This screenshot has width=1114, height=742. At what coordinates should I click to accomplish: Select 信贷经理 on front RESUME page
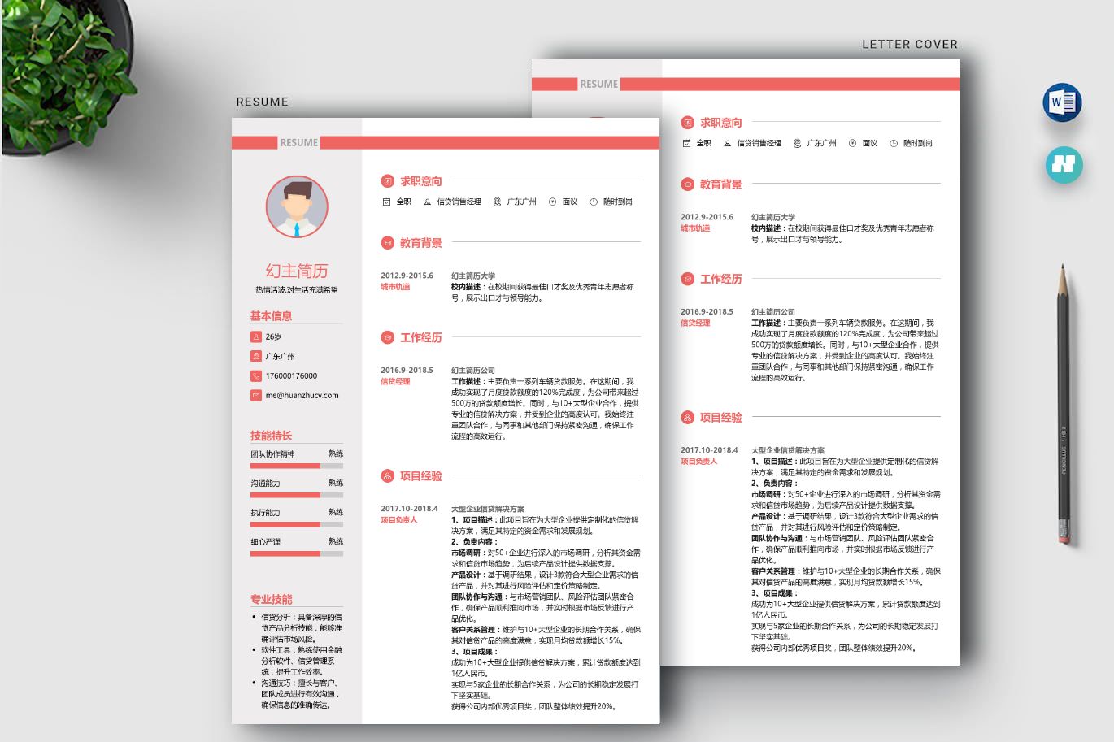(395, 381)
